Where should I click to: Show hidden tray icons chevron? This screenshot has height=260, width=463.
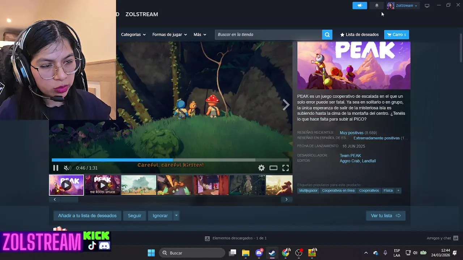click(366, 253)
